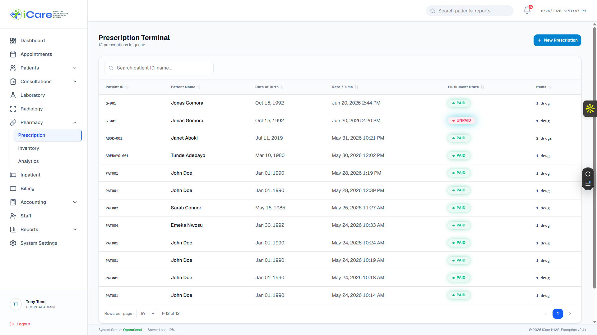Click the UNPAID status badge
The height and width of the screenshot is (335, 597).
462,121
